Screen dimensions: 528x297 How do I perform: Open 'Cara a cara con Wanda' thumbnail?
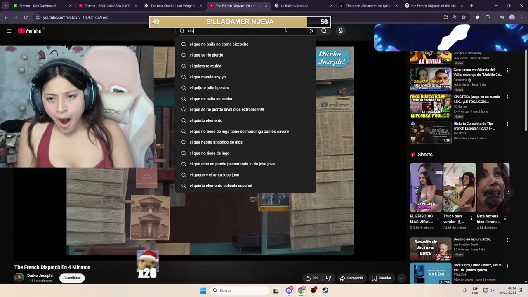pos(430,78)
